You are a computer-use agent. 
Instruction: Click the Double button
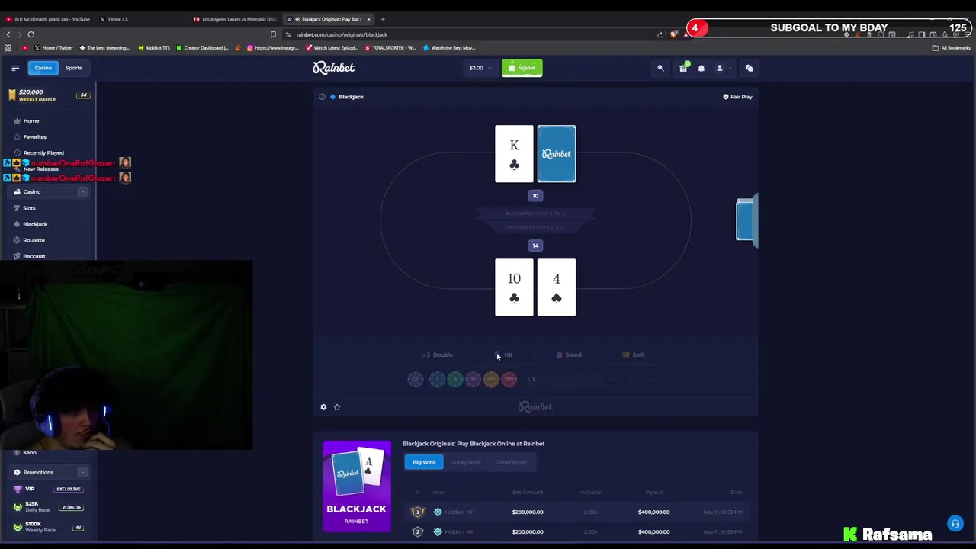(x=438, y=355)
